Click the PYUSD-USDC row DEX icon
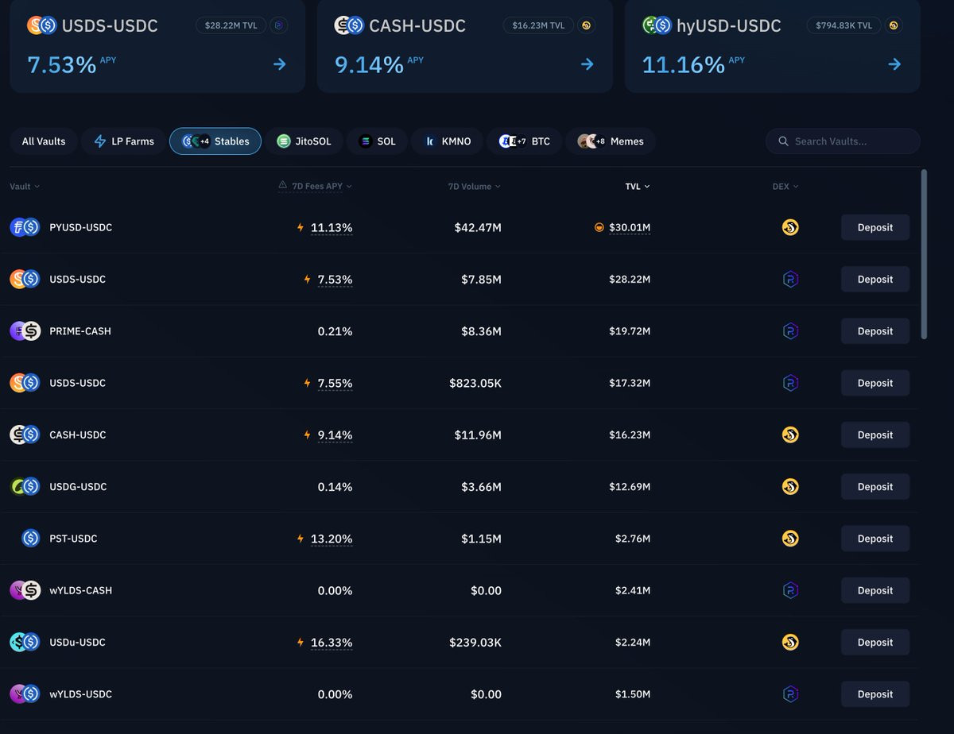Screen dimensions: 954x734 point(790,227)
